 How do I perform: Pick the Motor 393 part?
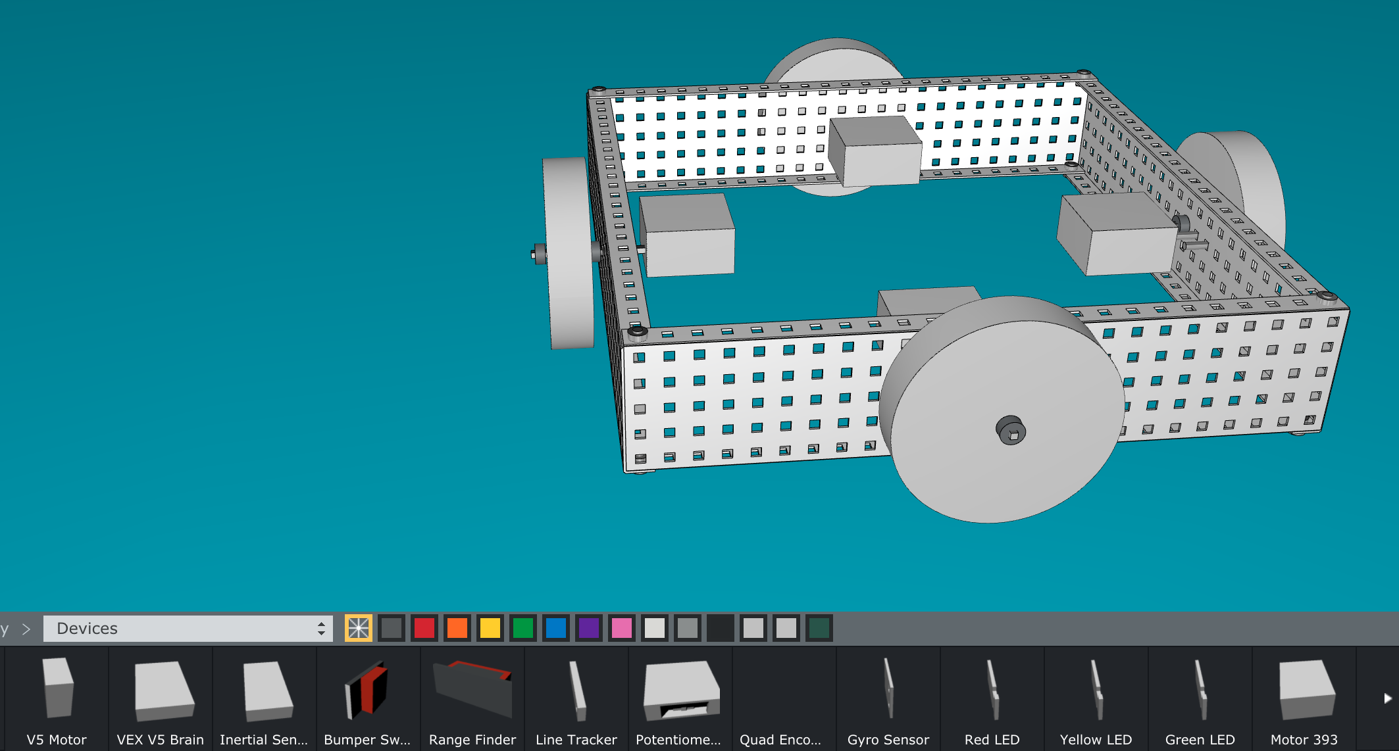(x=1304, y=699)
